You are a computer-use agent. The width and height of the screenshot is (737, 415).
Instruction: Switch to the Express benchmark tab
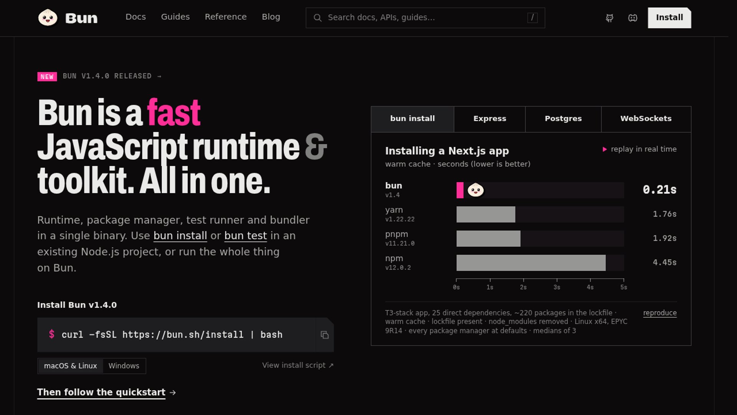point(490,119)
